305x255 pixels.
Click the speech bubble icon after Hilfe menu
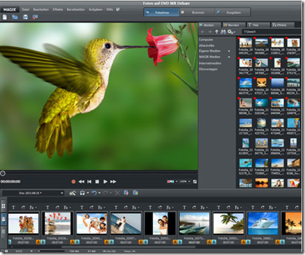click(x=117, y=9)
